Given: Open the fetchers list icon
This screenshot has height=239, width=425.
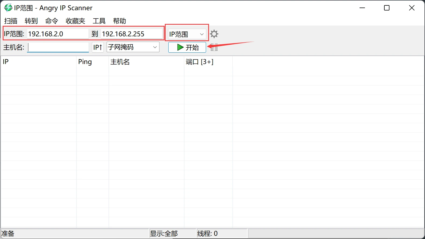Looking at the screenshot, I should [x=214, y=47].
